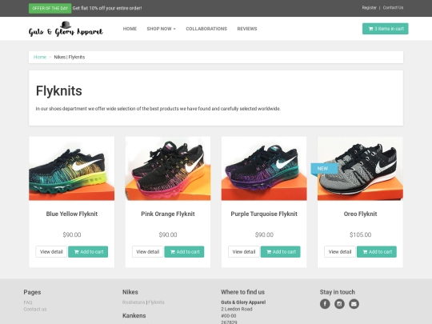Open the Reviews menu item
Viewport: 432px width, 324px height.
tap(247, 29)
